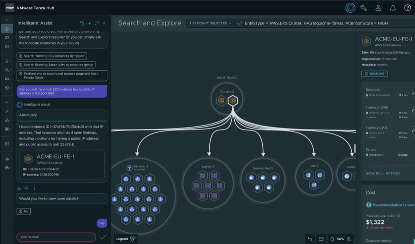Open View Full Metrics link
Viewport: 415px width, 244px height.
383,174
